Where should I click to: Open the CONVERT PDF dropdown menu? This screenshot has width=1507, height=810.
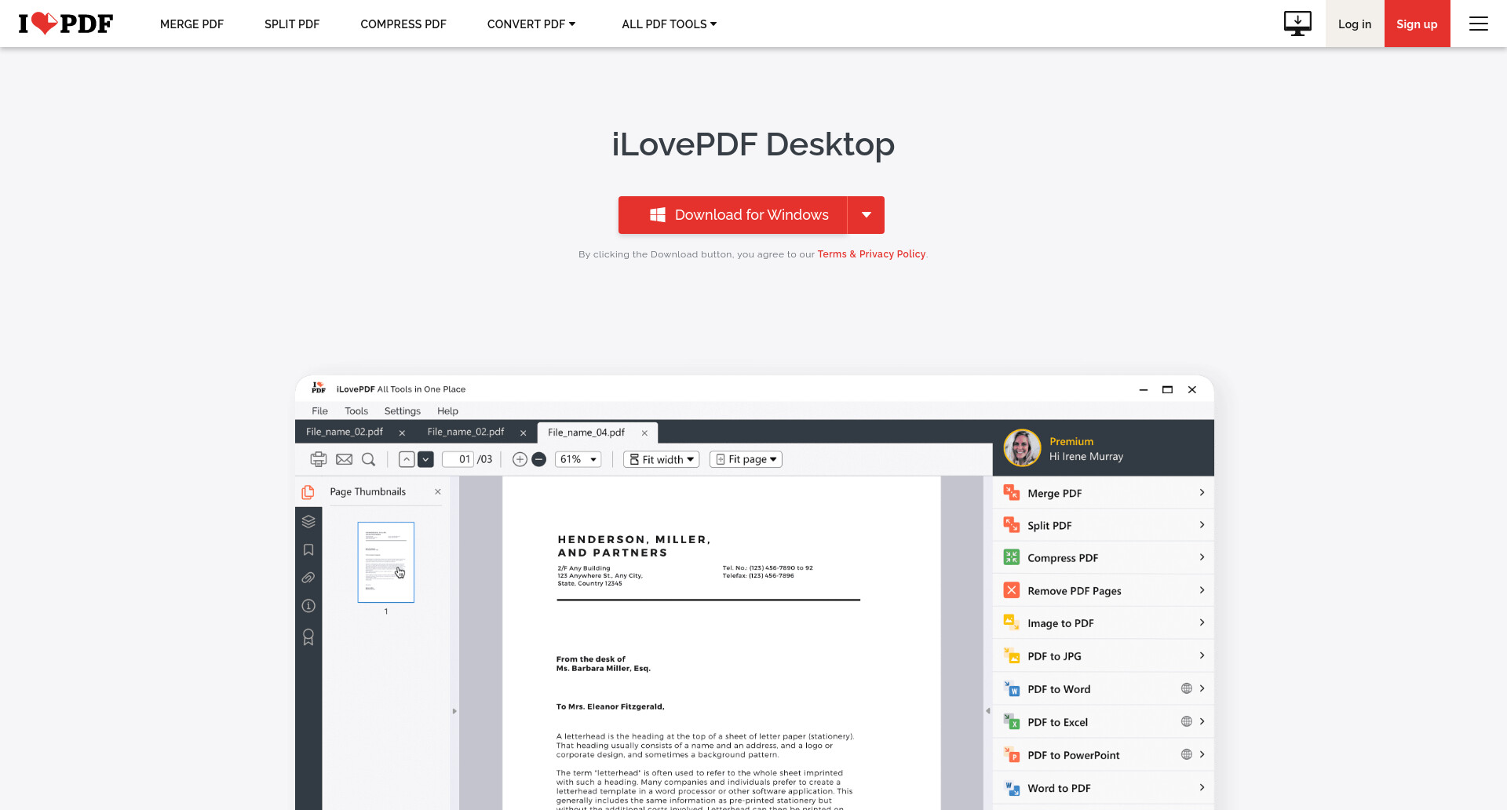point(531,24)
